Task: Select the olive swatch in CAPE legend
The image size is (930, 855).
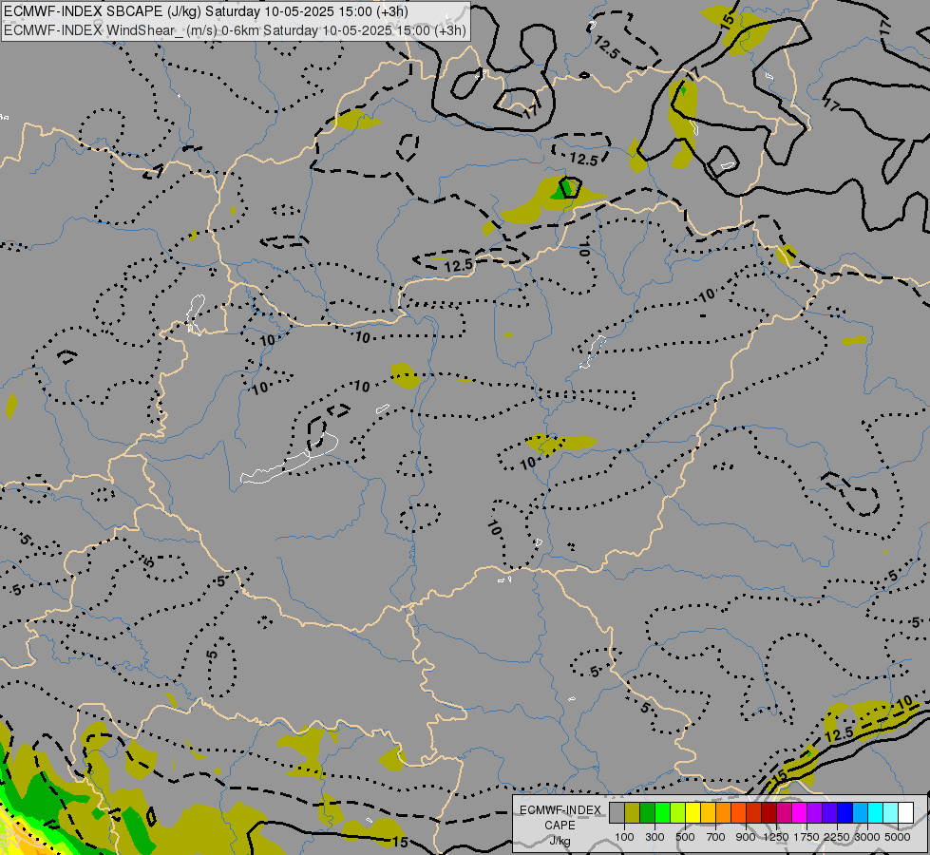Action: (633, 813)
